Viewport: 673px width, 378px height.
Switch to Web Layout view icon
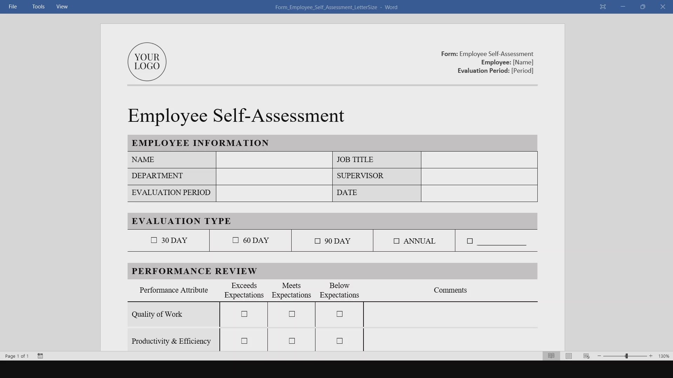pyautogui.click(x=586, y=356)
